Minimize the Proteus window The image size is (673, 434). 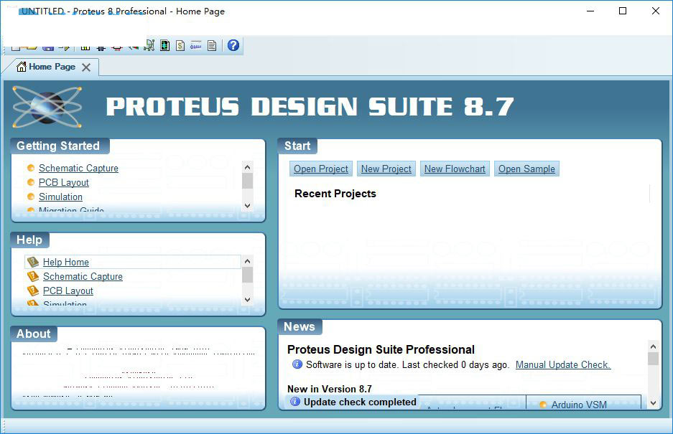point(590,11)
